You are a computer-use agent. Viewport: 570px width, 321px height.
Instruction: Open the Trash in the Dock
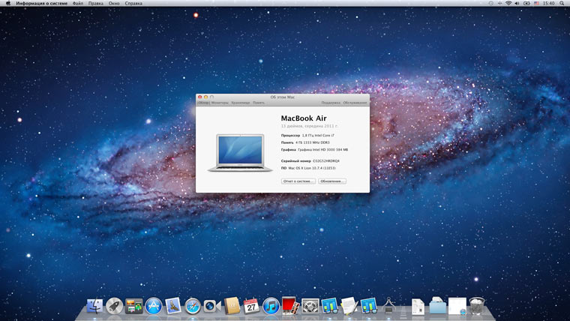coord(477,306)
